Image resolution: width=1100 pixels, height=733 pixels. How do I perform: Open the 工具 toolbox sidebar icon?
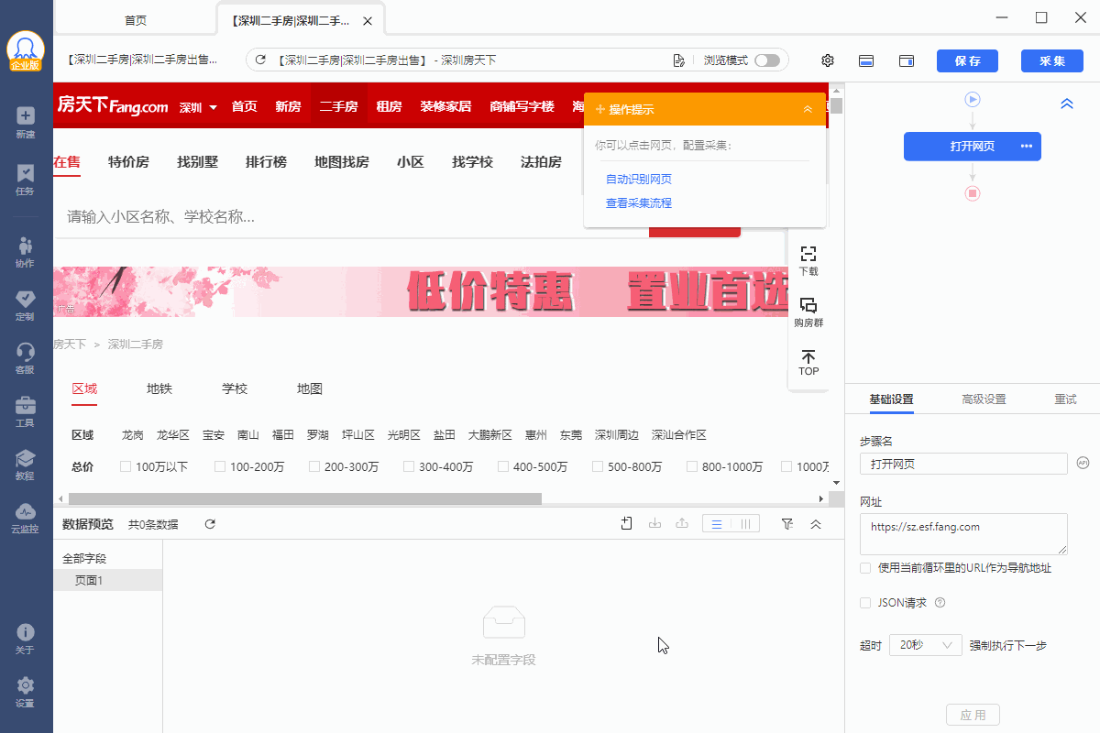(x=26, y=411)
